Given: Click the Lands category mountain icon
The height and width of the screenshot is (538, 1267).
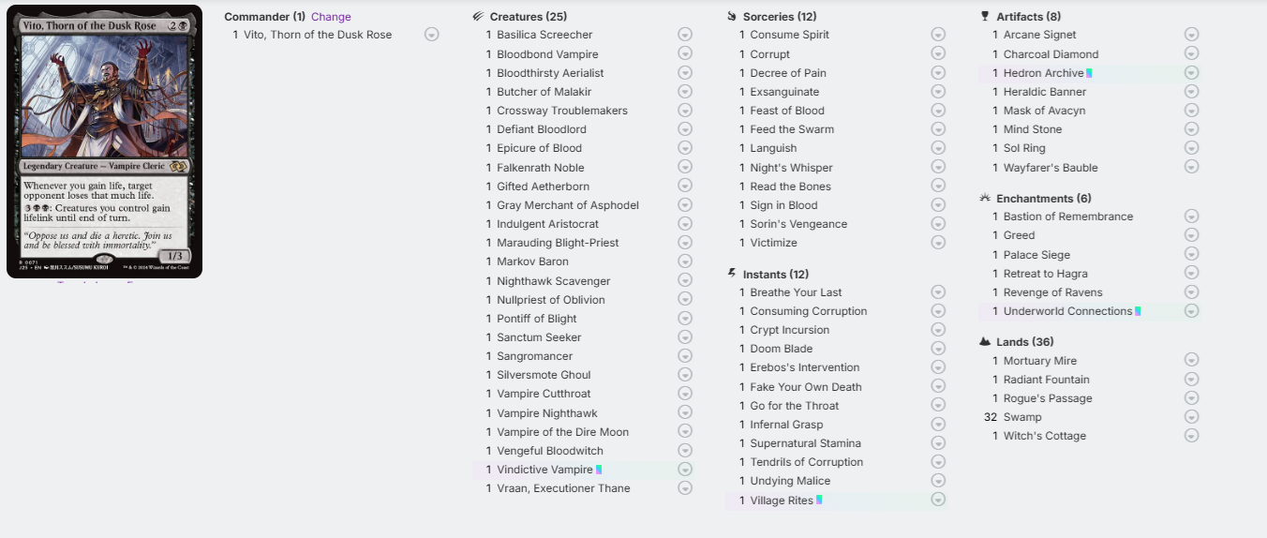Looking at the screenshot, I should [985, 342].
